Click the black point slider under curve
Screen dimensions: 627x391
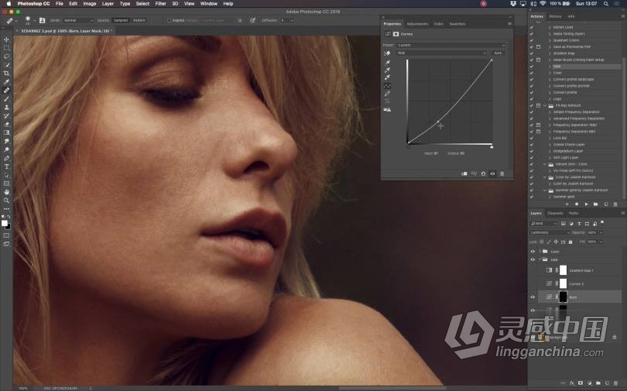point(408,147)
